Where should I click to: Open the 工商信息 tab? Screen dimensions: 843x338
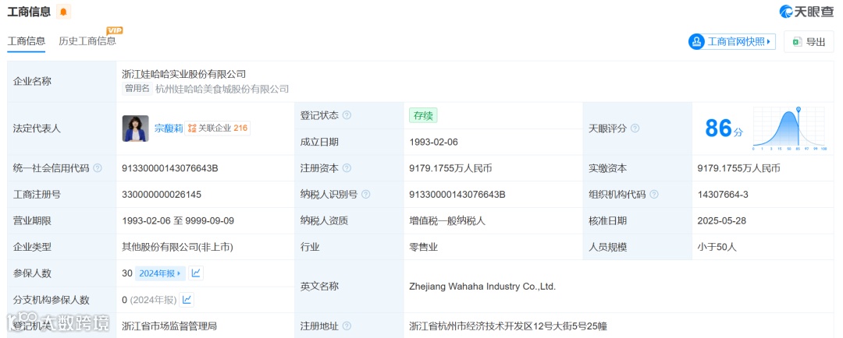tap(27, 41)
